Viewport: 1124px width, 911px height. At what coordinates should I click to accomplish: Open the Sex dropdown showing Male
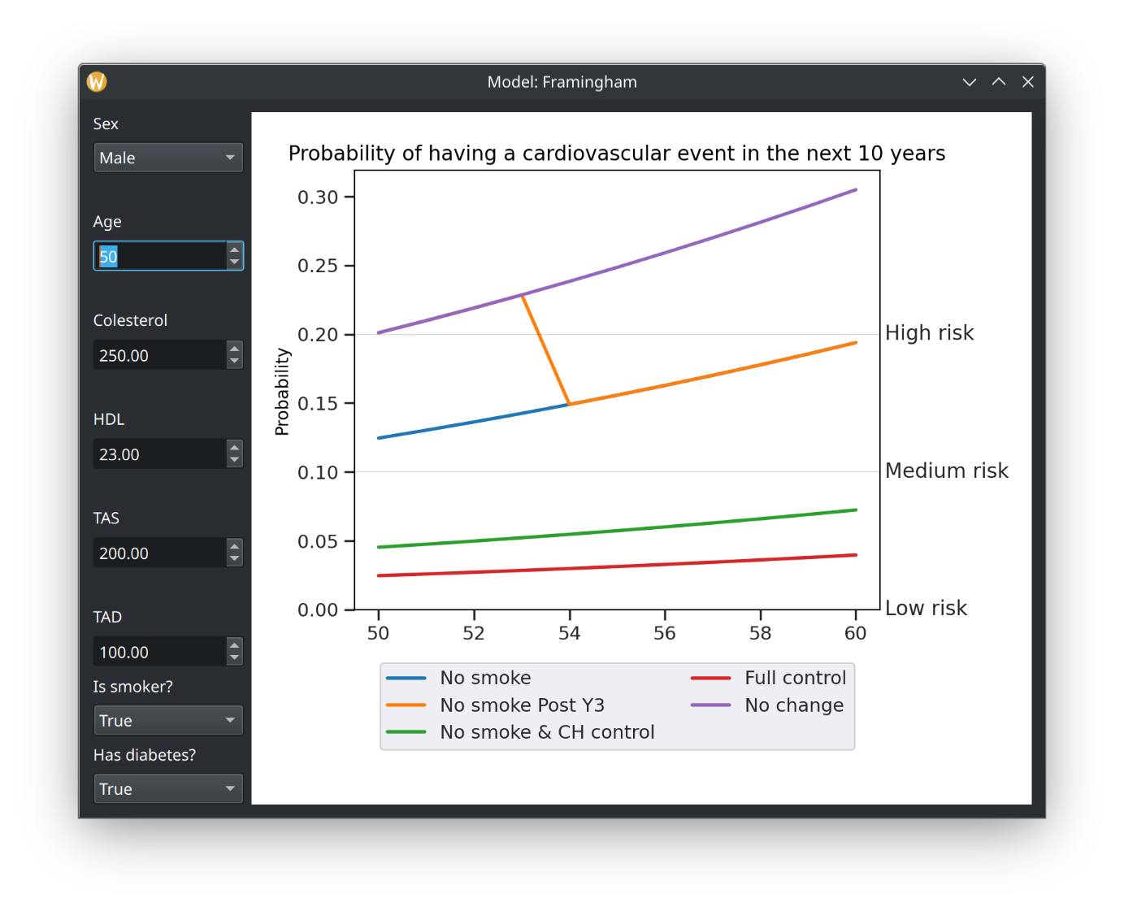point(168,158)
